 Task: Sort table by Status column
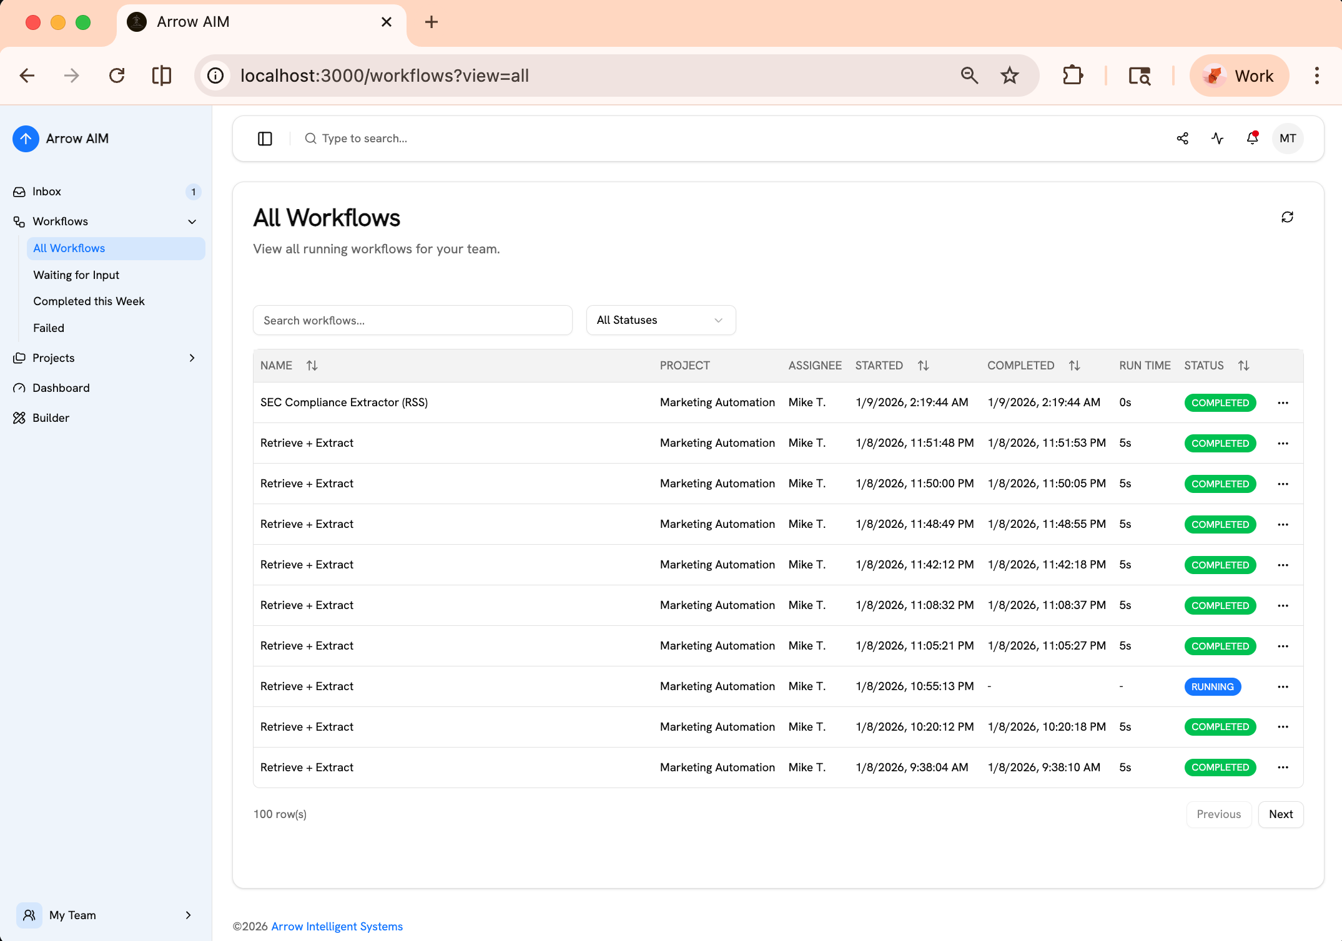coord(1243,366)
